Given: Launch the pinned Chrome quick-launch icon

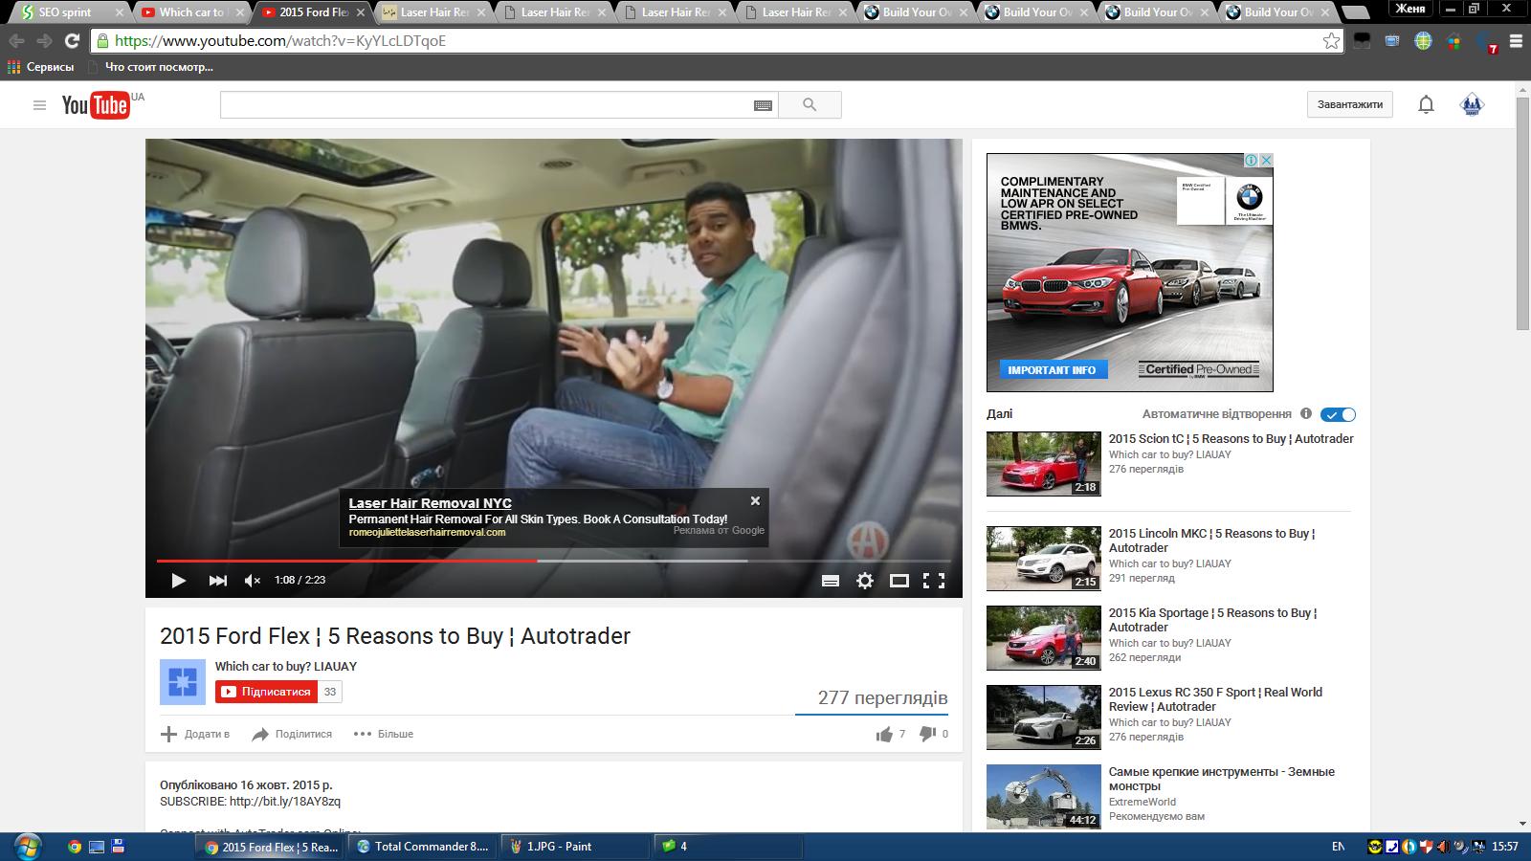Looking at the screenshot, I should [75, 847].
